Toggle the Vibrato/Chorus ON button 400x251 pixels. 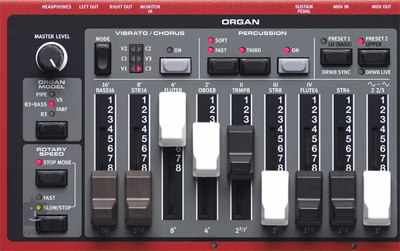coord(174,65)
